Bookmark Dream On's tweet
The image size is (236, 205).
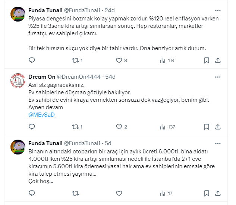[207, 127]
